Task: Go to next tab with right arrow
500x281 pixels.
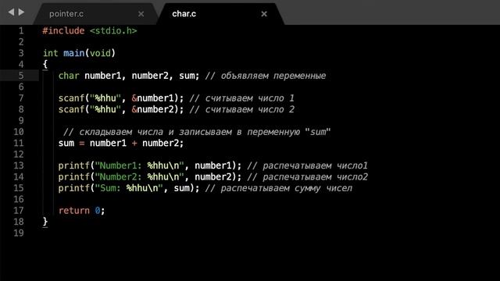Action: point(21,12)
